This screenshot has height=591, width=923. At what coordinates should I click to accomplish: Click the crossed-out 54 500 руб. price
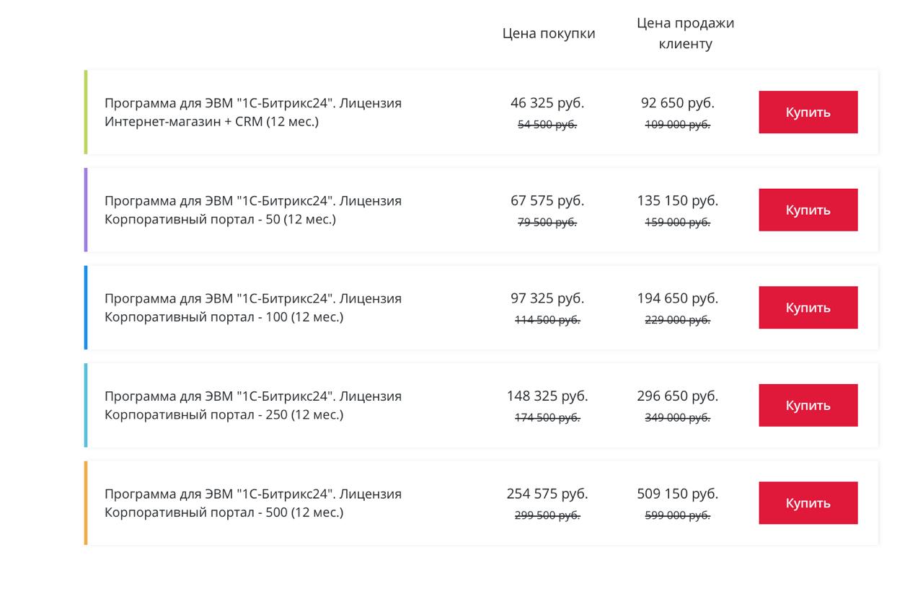(547, 125)
